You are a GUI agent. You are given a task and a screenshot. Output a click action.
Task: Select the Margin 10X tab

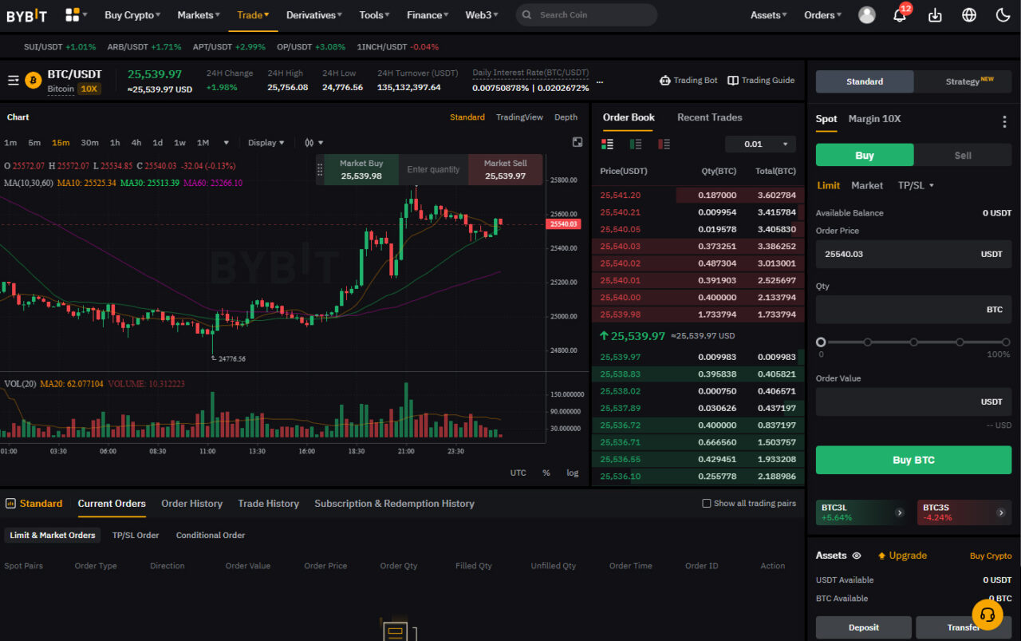[x=874, y=119]
